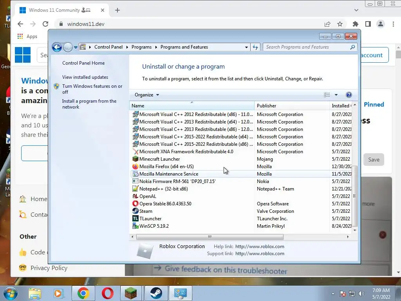Click the Opera Stable program icon
This screenshot has width=401, height=301.
[x=135, y=203]
